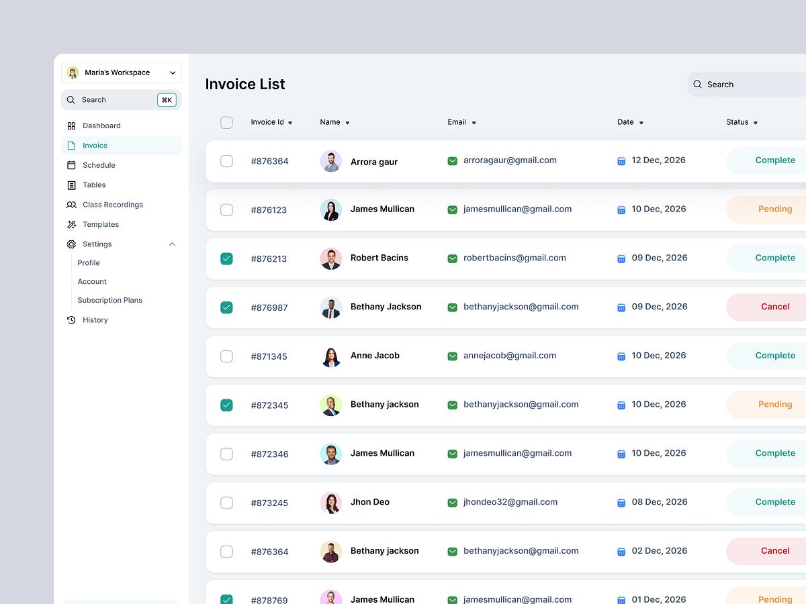This screenshot has width=806, height=604.
Task: Click the Settings gear icon
Action: coord(71,244)
